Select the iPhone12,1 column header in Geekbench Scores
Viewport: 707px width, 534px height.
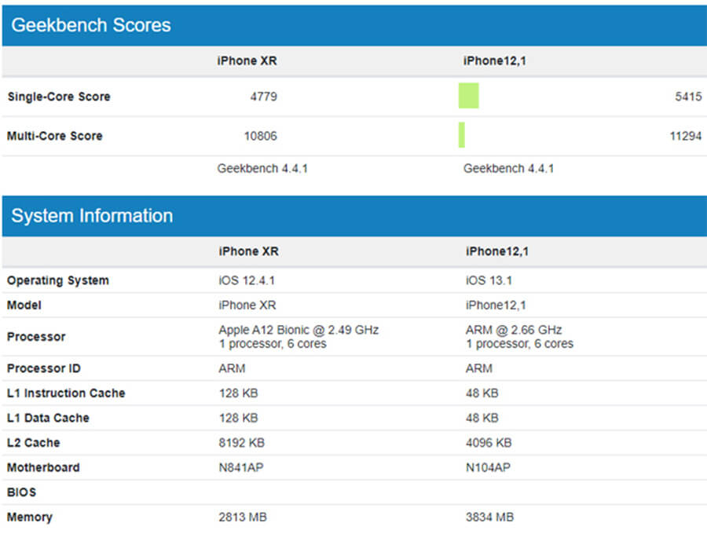(x=495, y=60)
